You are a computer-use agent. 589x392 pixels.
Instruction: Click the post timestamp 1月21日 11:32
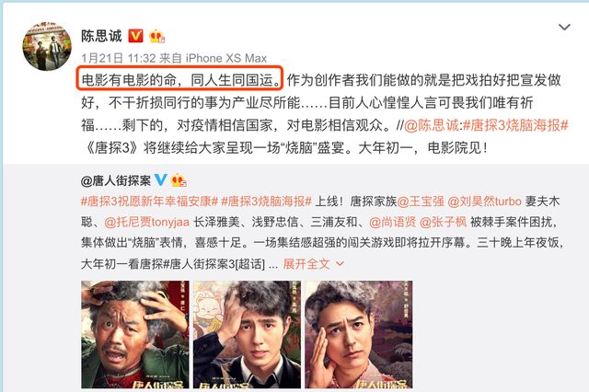pos(119,58)
